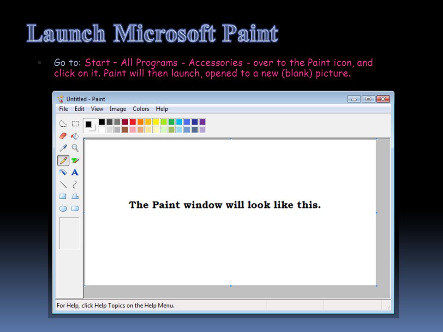Pick the black color swatch in the palette's top row
Image resolution: width=443 pixels, height=332 pixels.
[102, 122]
